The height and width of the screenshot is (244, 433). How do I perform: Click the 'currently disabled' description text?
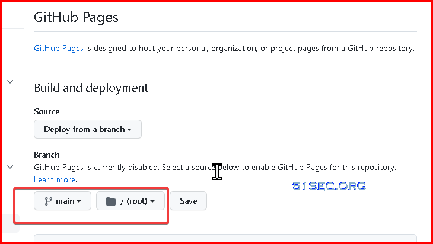[215, 168]
